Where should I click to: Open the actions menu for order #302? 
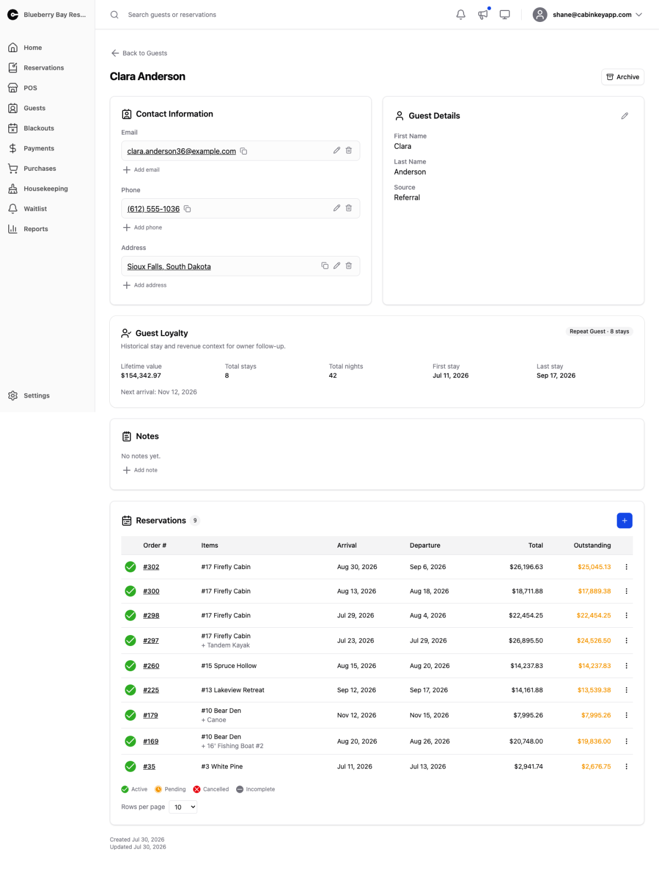[x=626, y=567]
